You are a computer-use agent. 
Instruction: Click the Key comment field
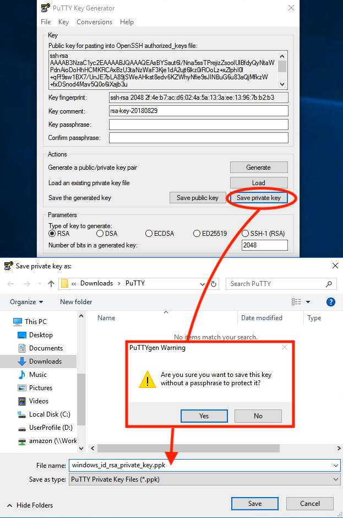(198, 111)
